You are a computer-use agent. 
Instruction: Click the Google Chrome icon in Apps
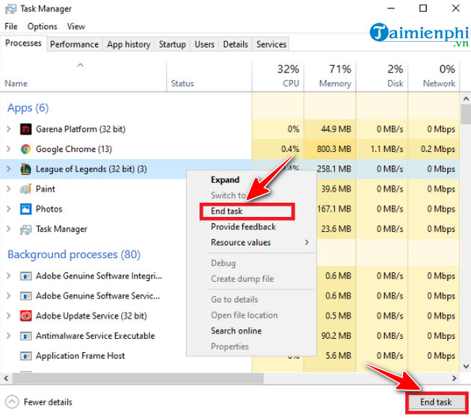click(x=25, y=149)
